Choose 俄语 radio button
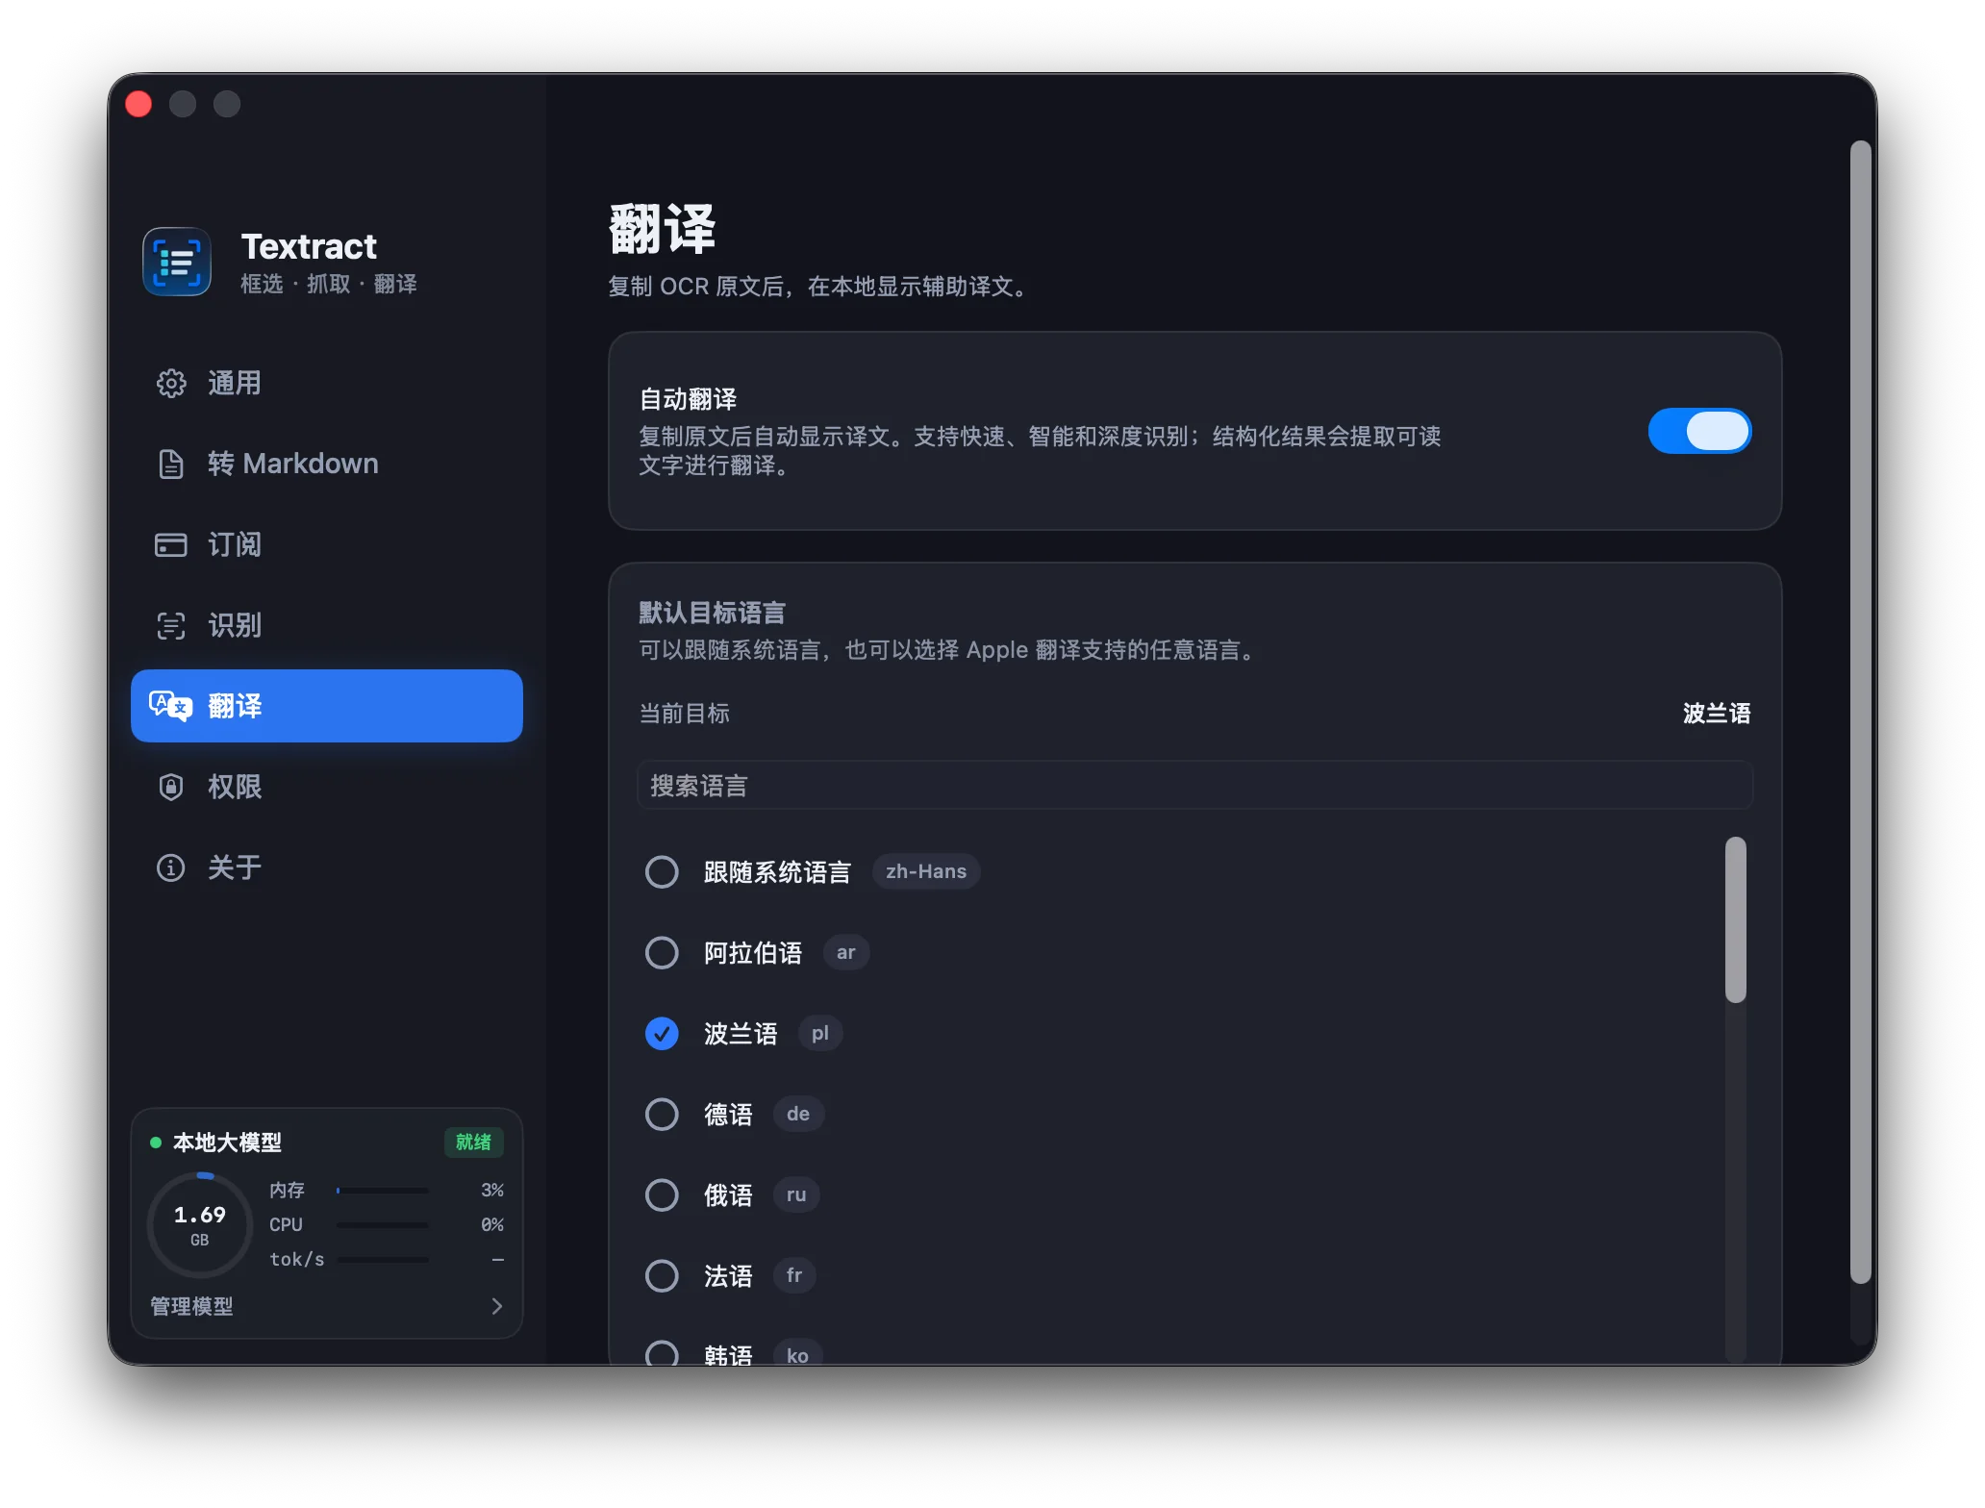 coord(662,1195)
